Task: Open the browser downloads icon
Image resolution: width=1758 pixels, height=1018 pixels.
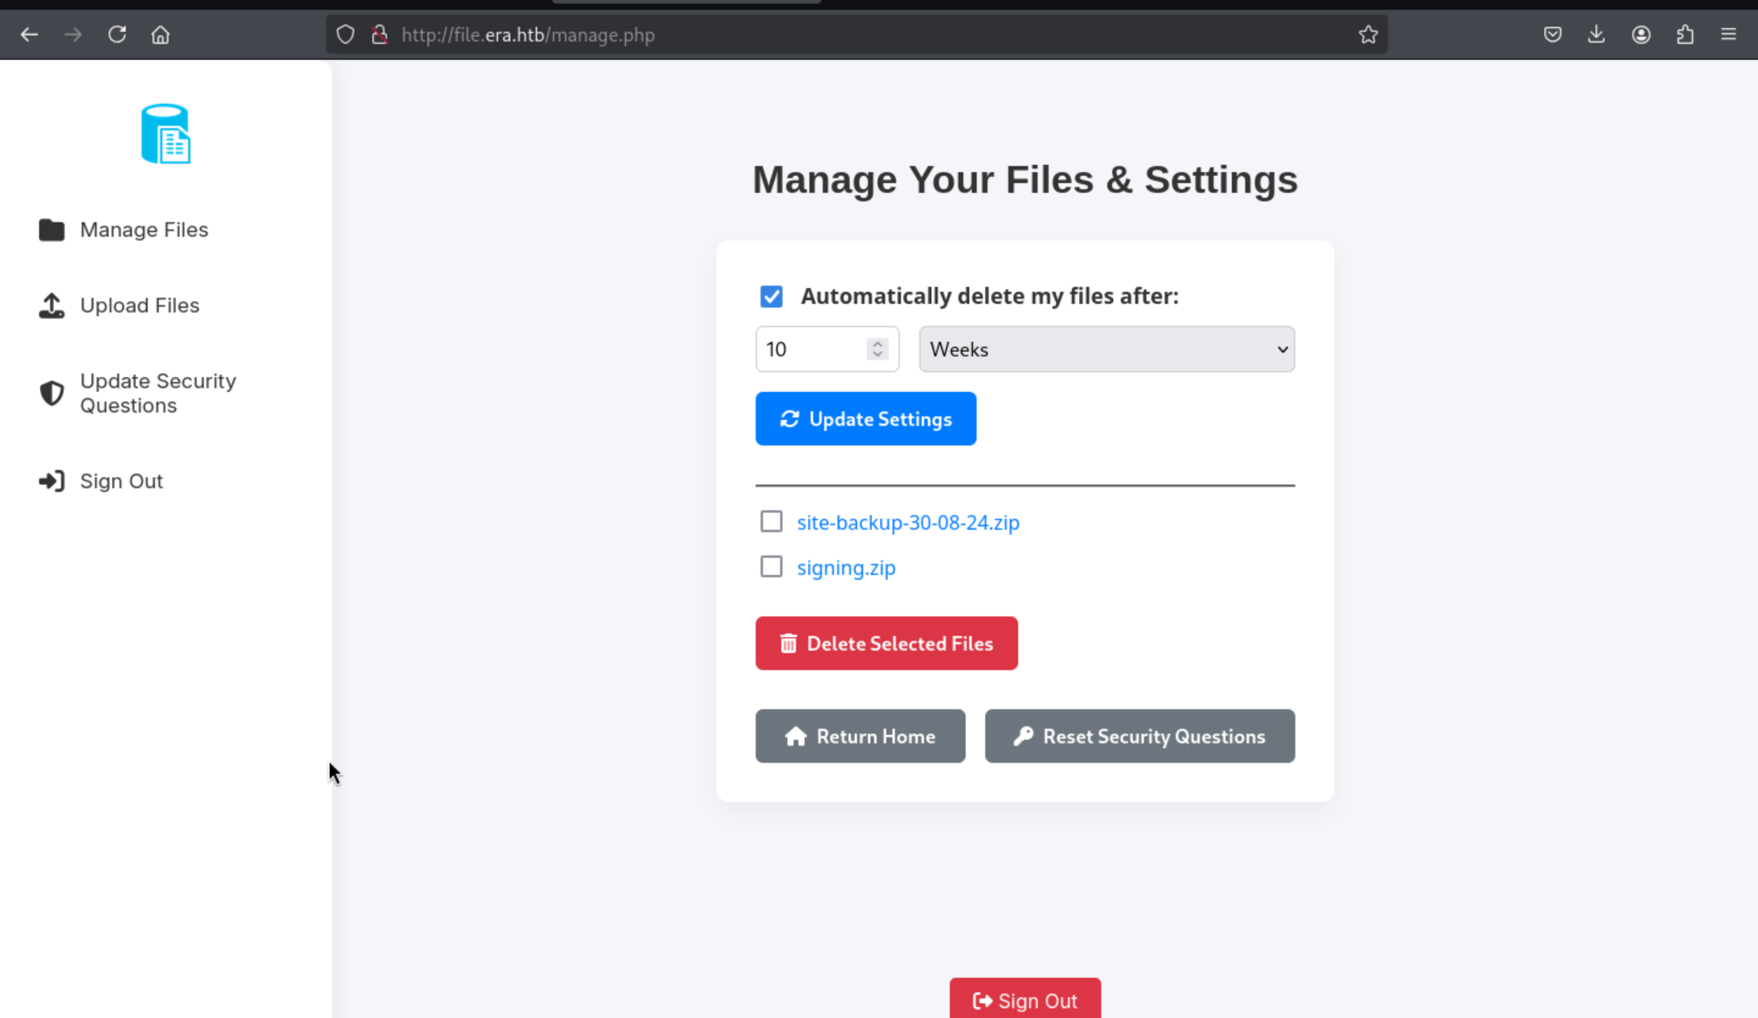Action: click(1596, 34)
